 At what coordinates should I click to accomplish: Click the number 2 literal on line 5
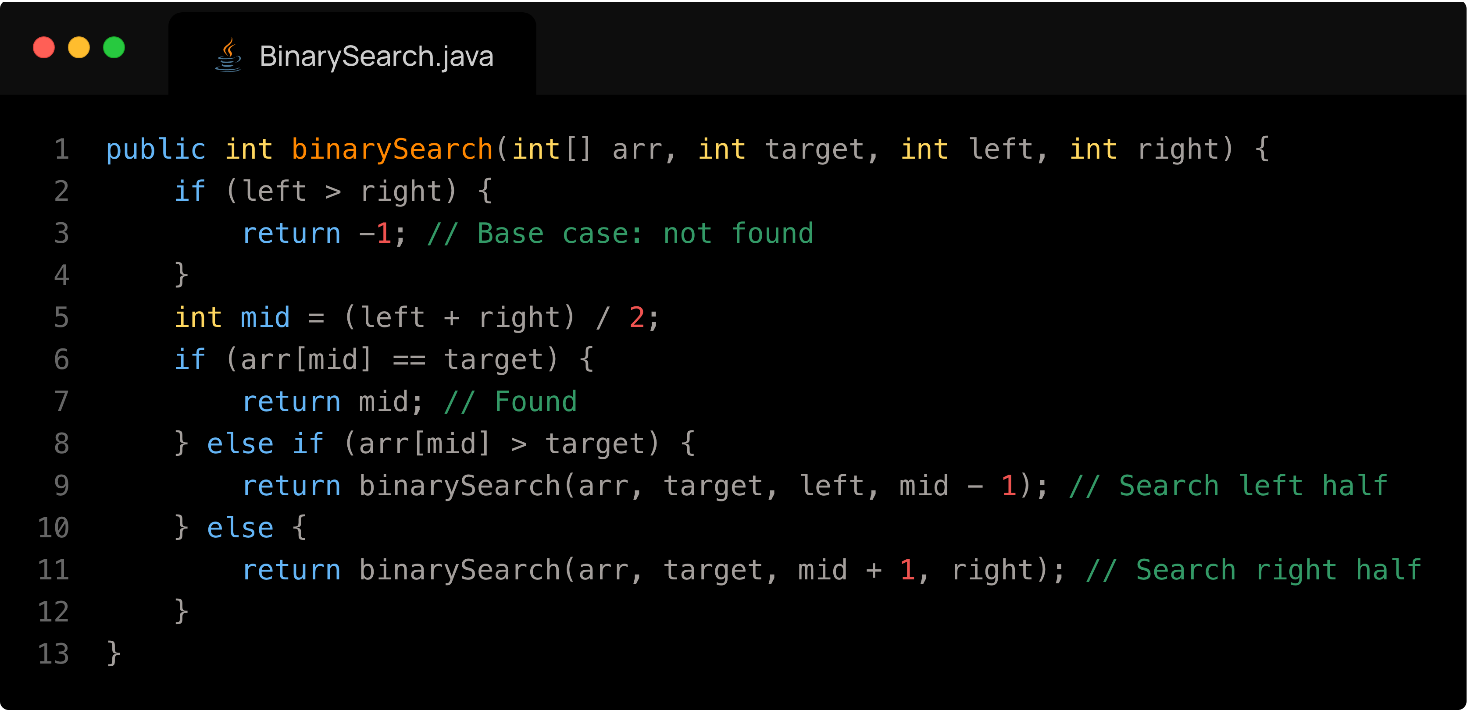pos(637,317)
